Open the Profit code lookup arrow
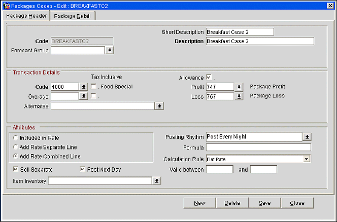337x222 pixels. 240,87
